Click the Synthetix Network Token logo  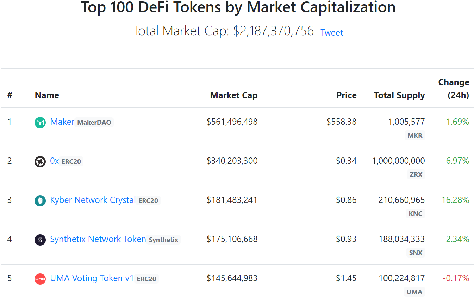[x=40, y=239]
